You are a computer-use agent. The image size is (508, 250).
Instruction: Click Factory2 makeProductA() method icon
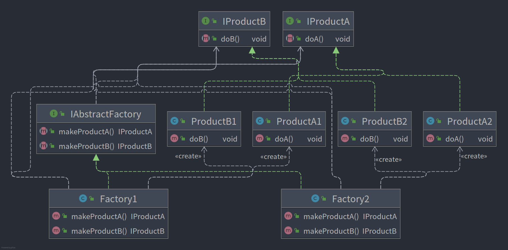coord(288,216)
